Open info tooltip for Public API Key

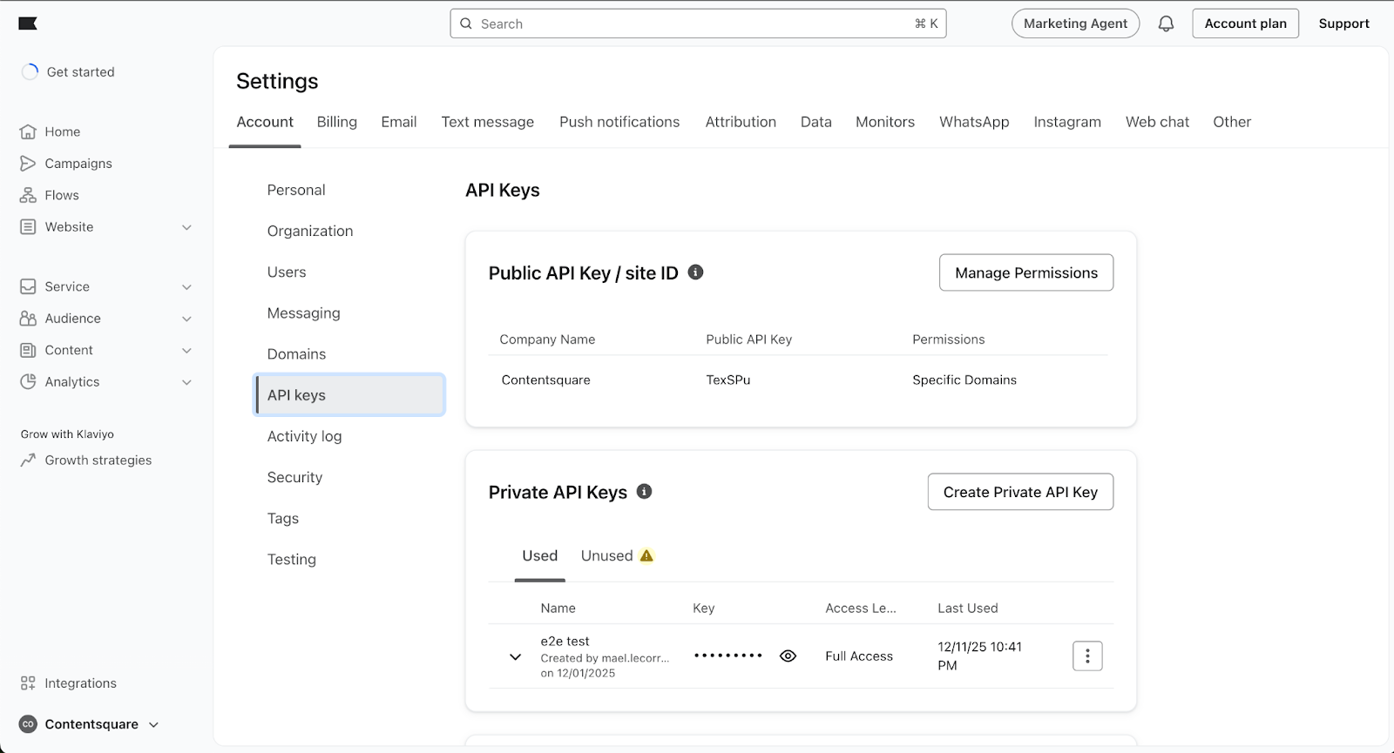point(695,272)
